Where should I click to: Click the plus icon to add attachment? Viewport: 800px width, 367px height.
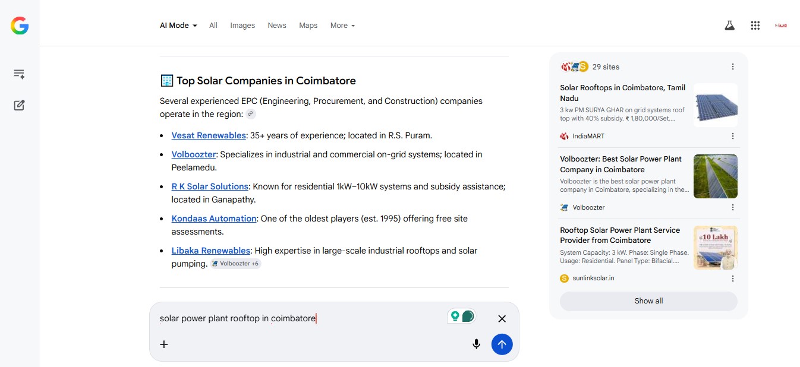coord(164,344)
